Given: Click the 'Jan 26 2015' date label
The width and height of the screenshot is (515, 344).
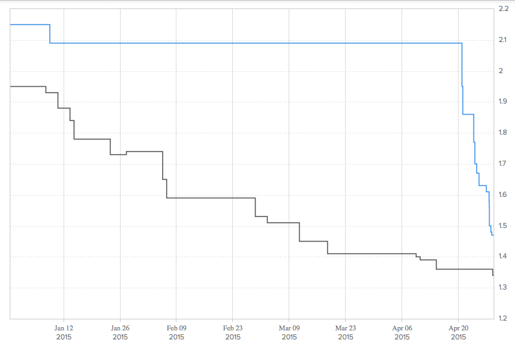Looking at the screenshot, I should pyautogui.click(x=120, y=332).
